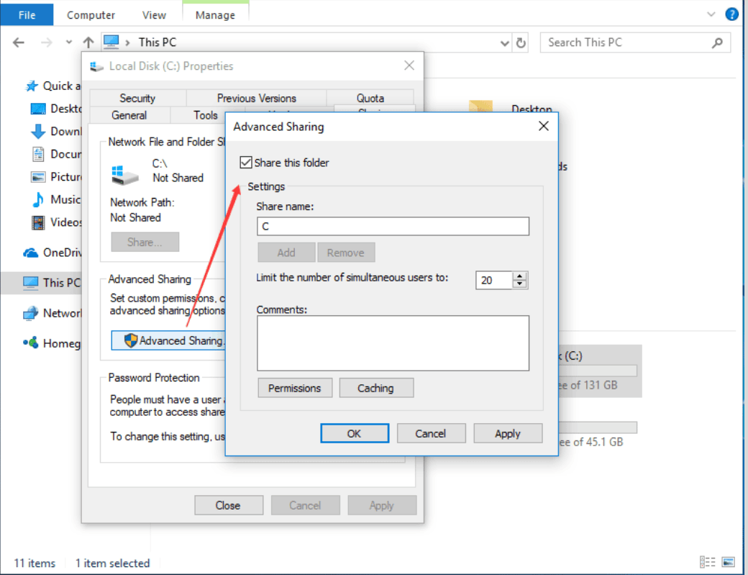Click the '1 item selected' status text

(112, 563)
